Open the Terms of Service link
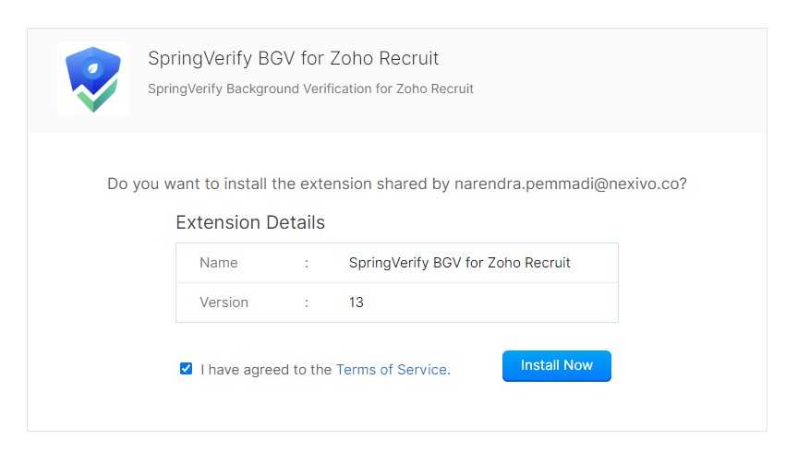The height and width of the screenshot is (451, 810). pos(391,370)
